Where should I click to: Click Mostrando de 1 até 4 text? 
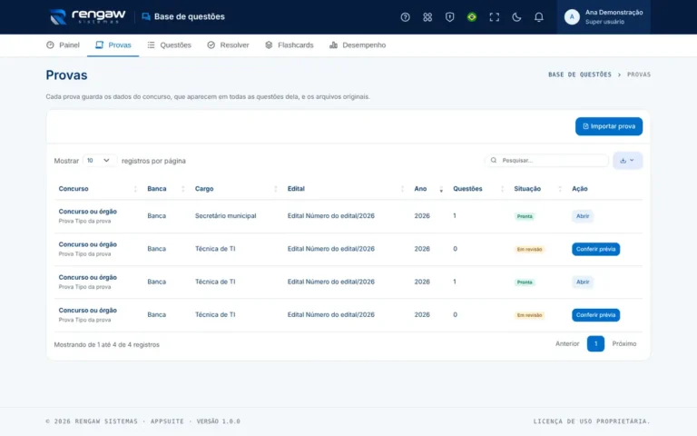(x=107, y=345)
